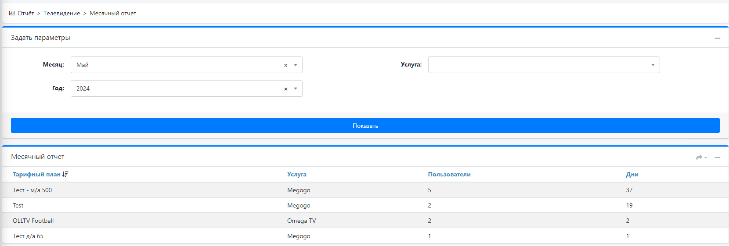The image size is (729, 246).
Task: Expand the Услуга dropdown
Action: [x=653, y=65]
